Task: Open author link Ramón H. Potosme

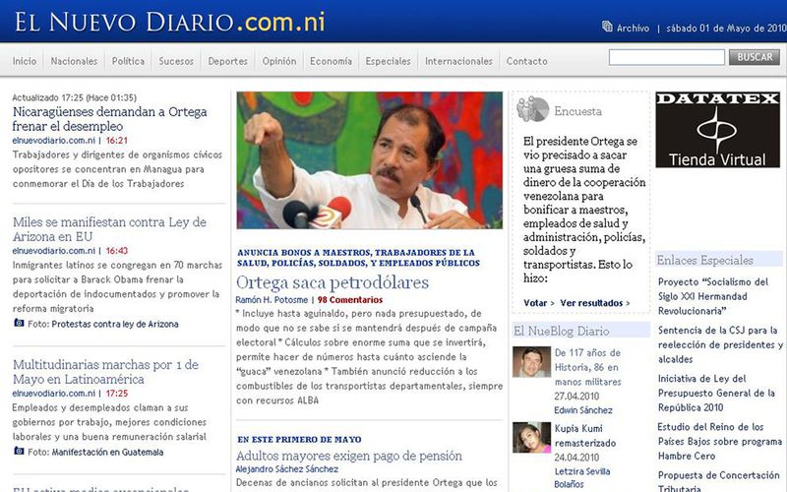Action: pyautogui.click(x=272, y=300)
